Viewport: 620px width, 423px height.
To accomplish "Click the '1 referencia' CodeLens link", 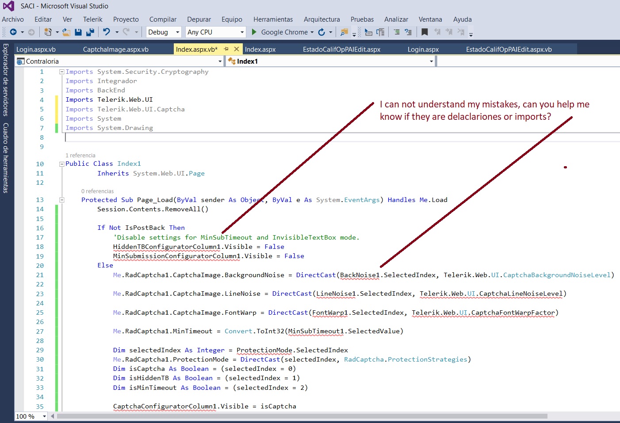I will (x=80, y=156).
